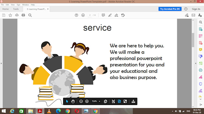This screenshot has height=114, width=204.
Task: Open Internet Explorer from the taskbar
Action: point(12,111)
